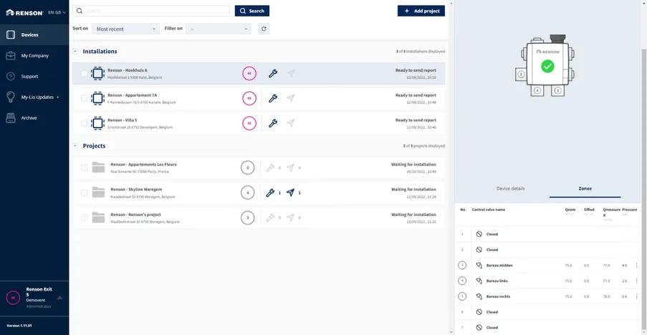Collapse the Installations section
This screenshot has width=647, height=335.
pos(76,52)
